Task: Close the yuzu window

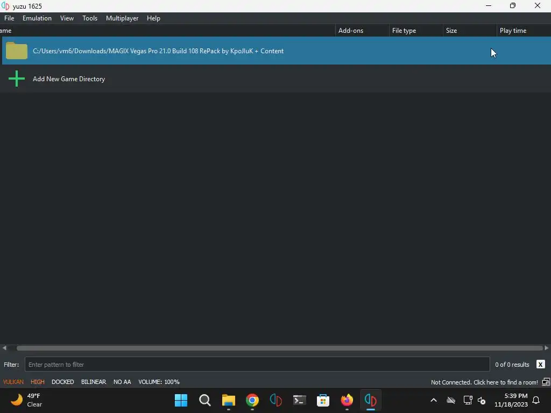Action: [x=538, y=5]
